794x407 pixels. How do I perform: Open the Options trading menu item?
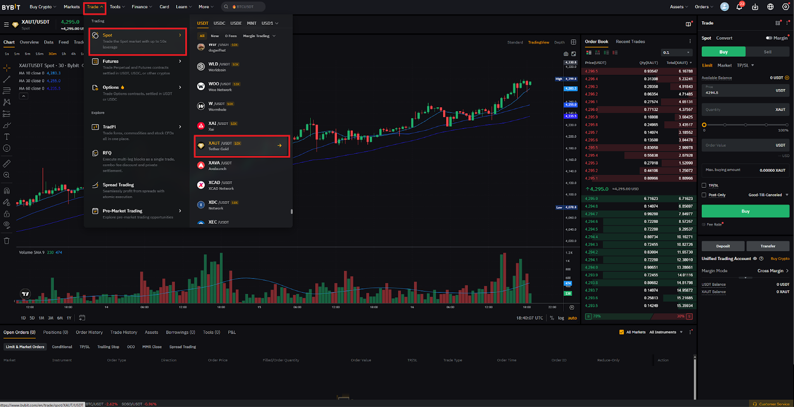pyautogui.click(x=137, y=93)
